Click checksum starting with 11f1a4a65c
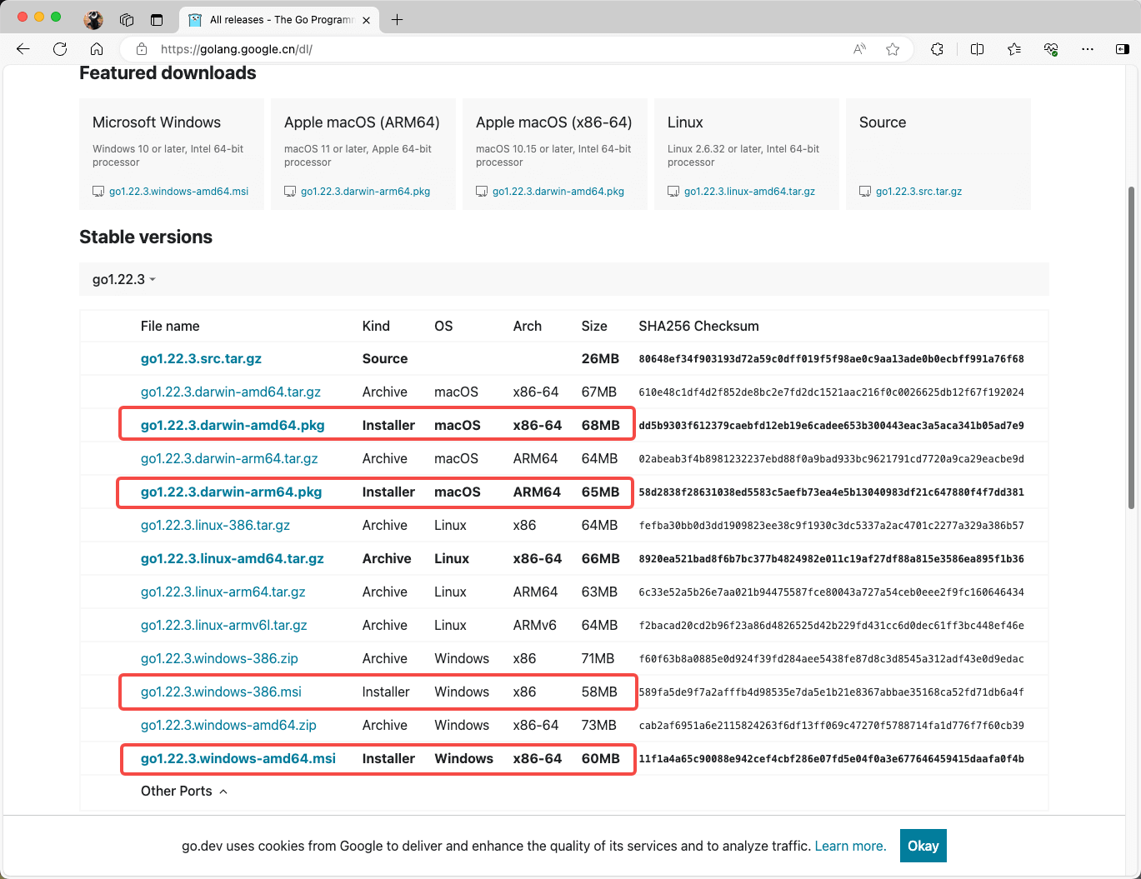This screenshot has height=879, width=1141. pyautogui.click(x=831, y=759)
